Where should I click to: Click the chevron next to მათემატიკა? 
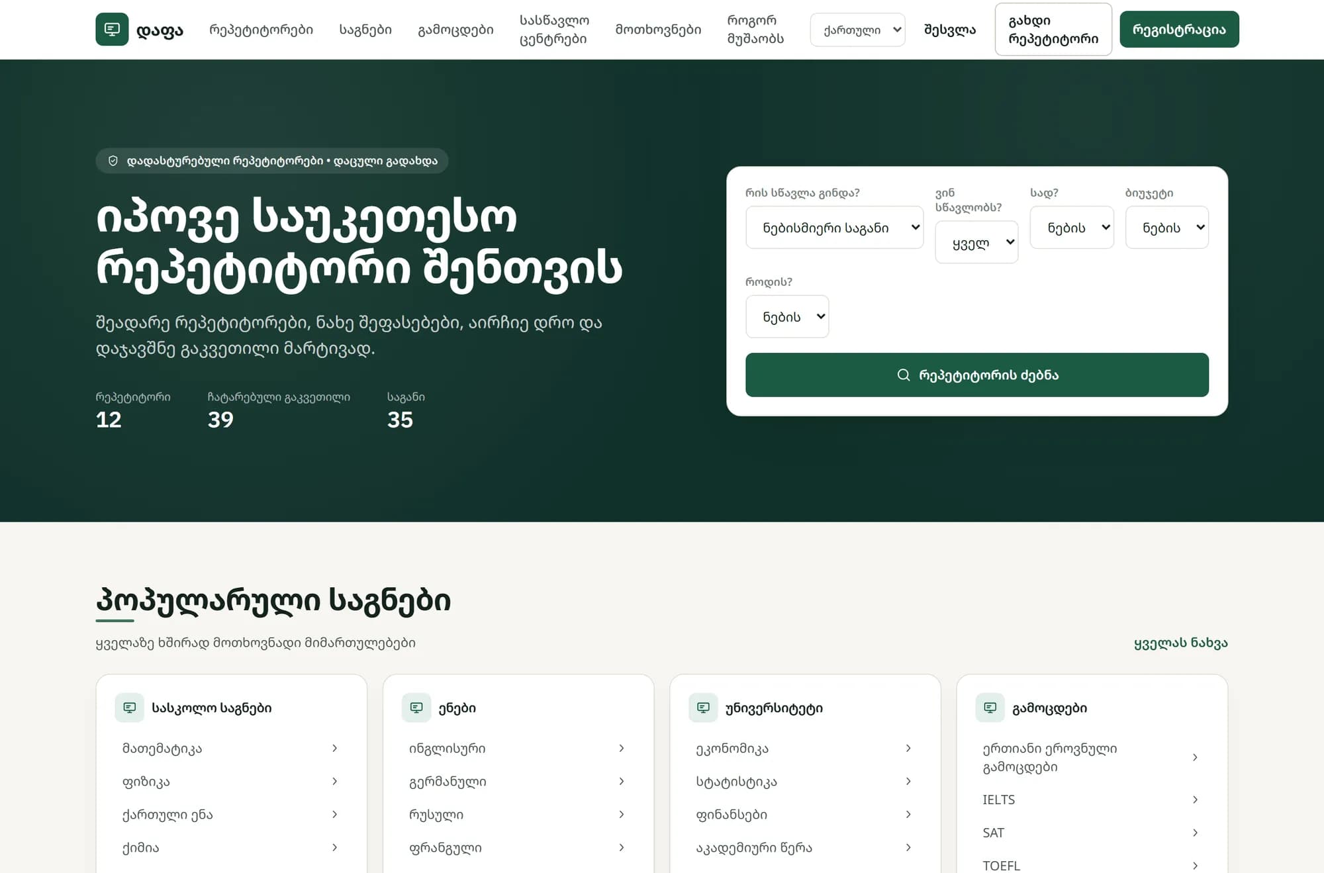tap(335, 748)
